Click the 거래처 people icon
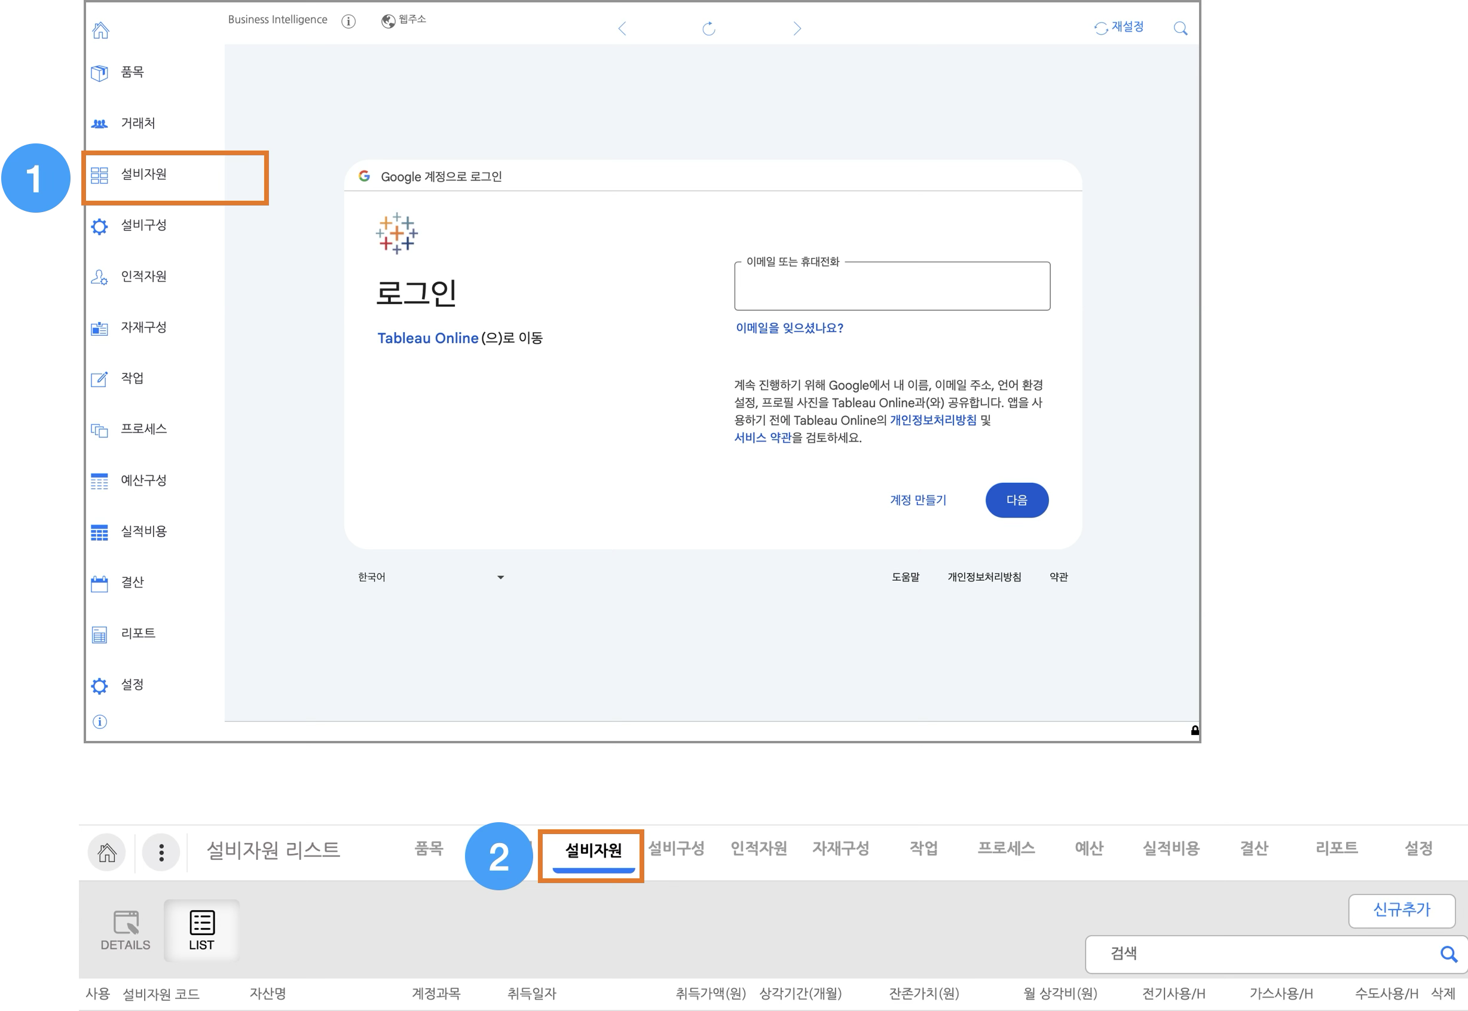 (99, 124)
